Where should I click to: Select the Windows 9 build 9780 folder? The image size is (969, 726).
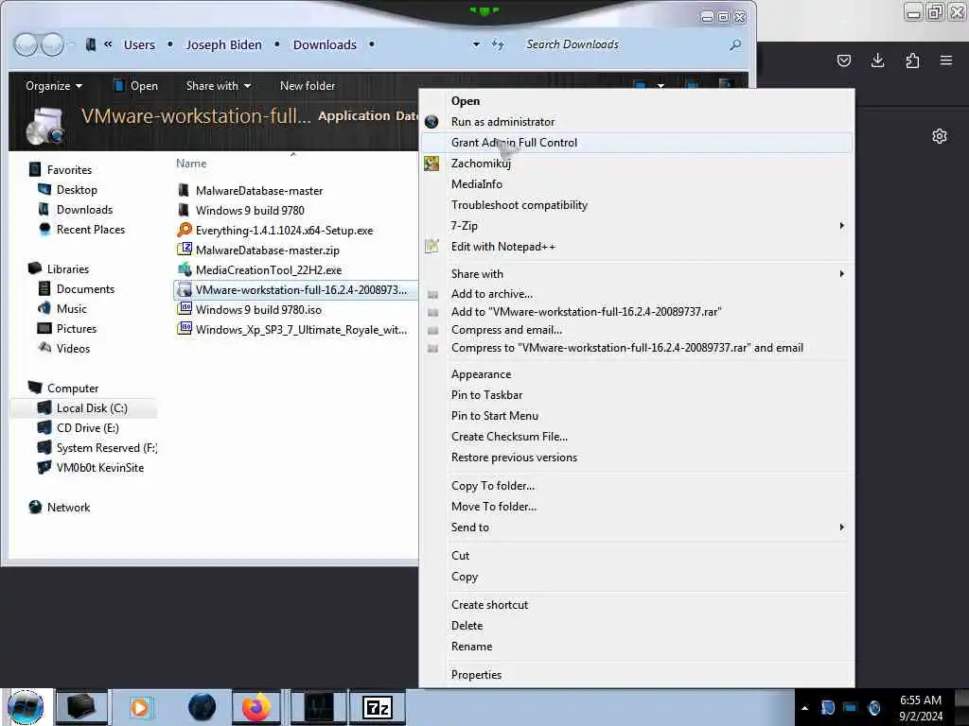(x=241, y=211)
